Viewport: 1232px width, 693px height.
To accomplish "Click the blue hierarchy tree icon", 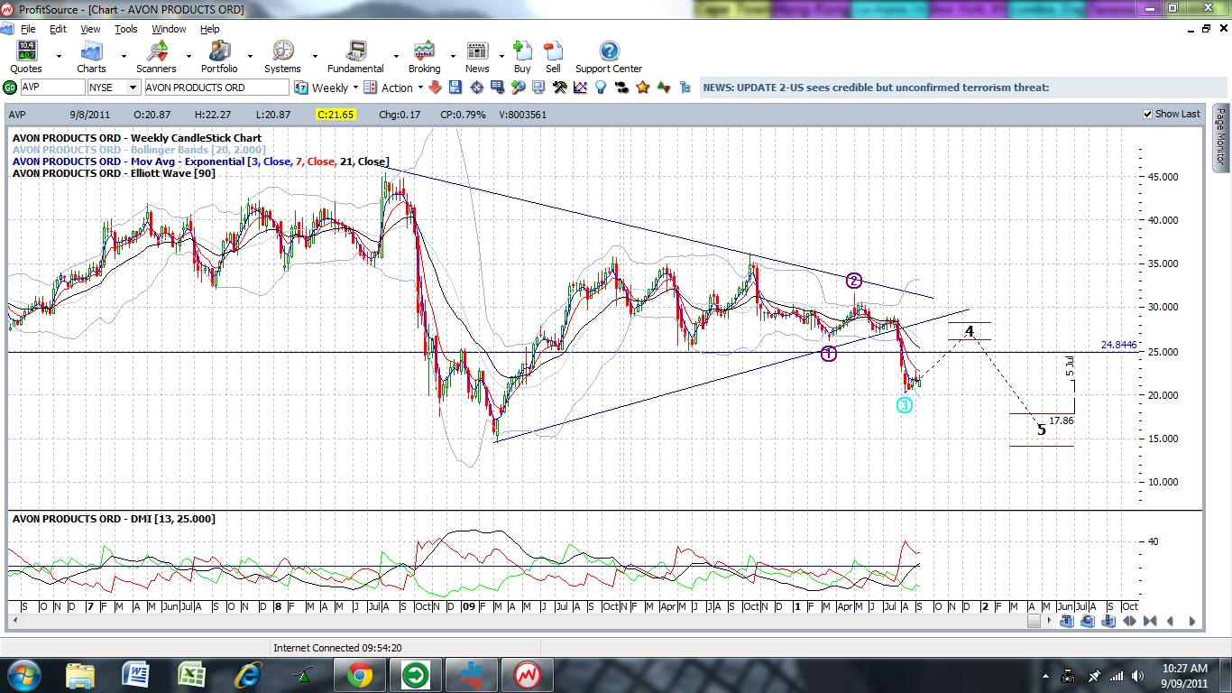I will [685, 88].
